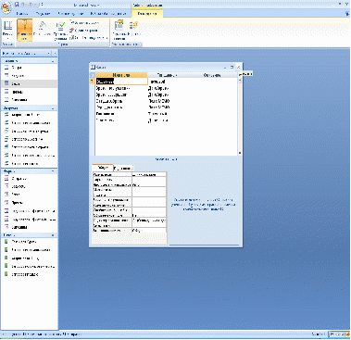Click the Тип данных column header
Viewport: 351px width, 340px height.
pyautogui.click(x=167, y=75)
